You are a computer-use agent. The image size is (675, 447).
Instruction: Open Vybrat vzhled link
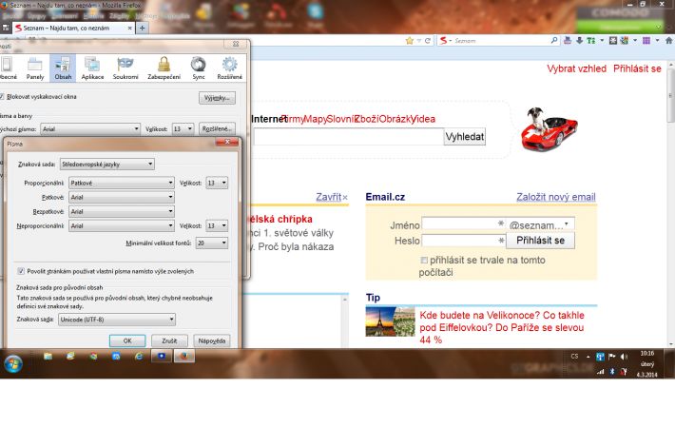[x=576, y=68]
